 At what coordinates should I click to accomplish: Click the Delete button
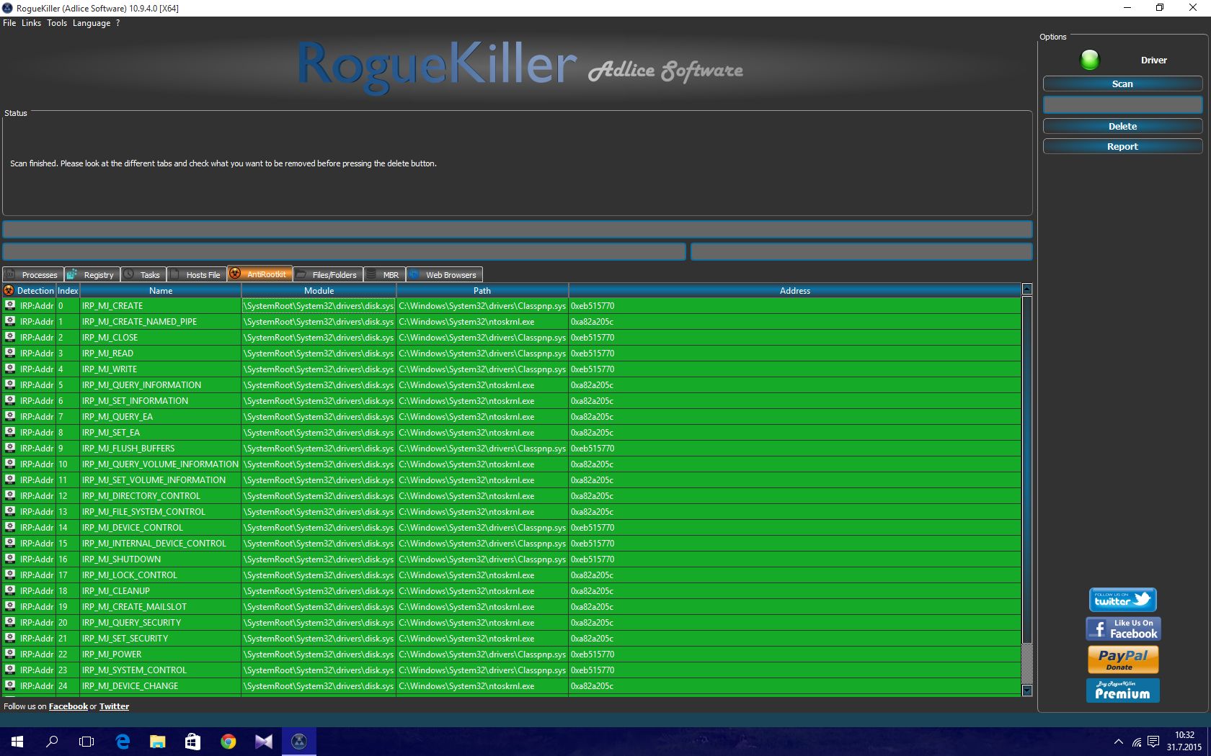[1122, 126]
